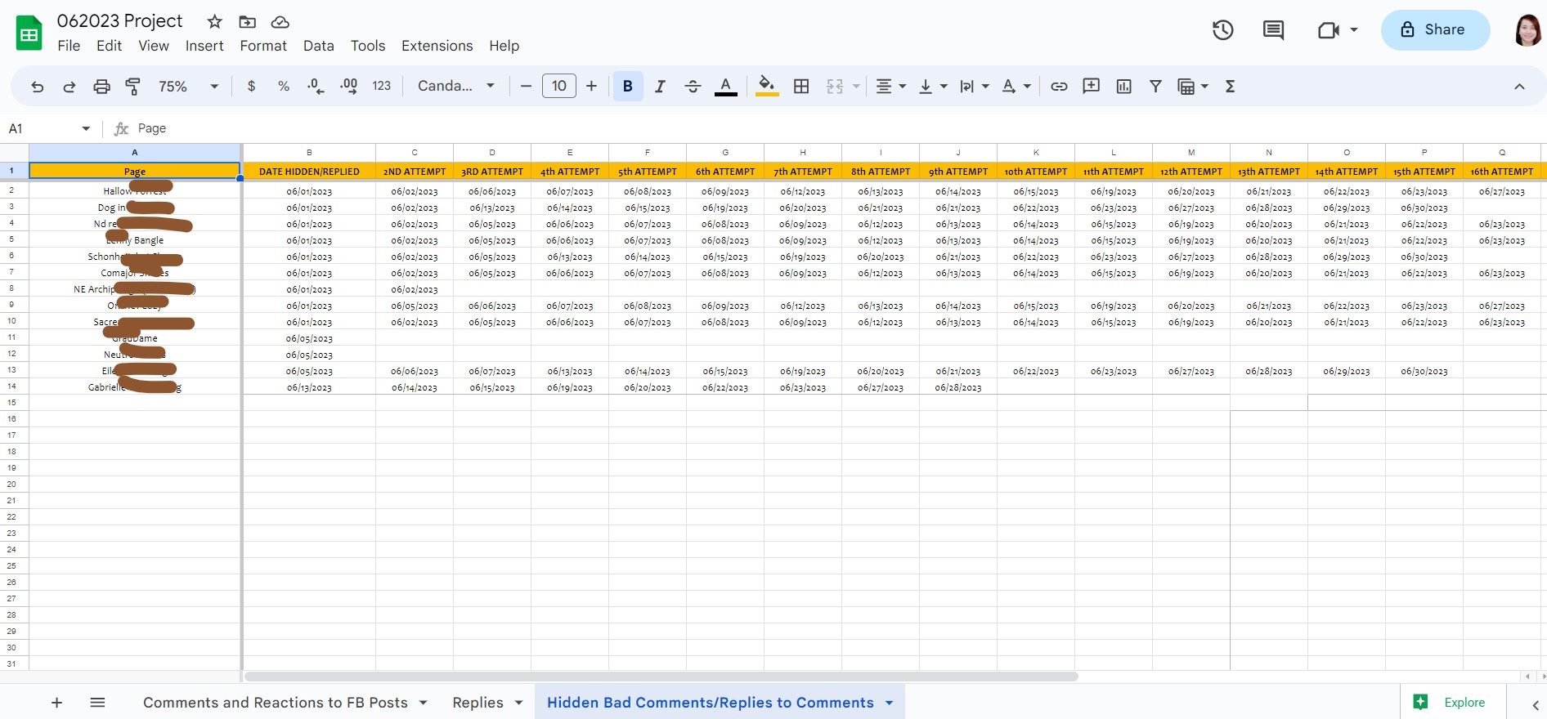Open more number formats 123
1547x719 pixels.
coord(381,86)
